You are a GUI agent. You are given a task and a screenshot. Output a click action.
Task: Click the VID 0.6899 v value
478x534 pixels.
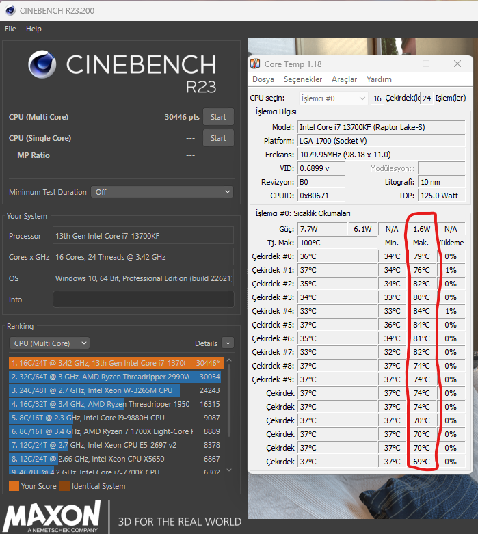pos(321,168)
